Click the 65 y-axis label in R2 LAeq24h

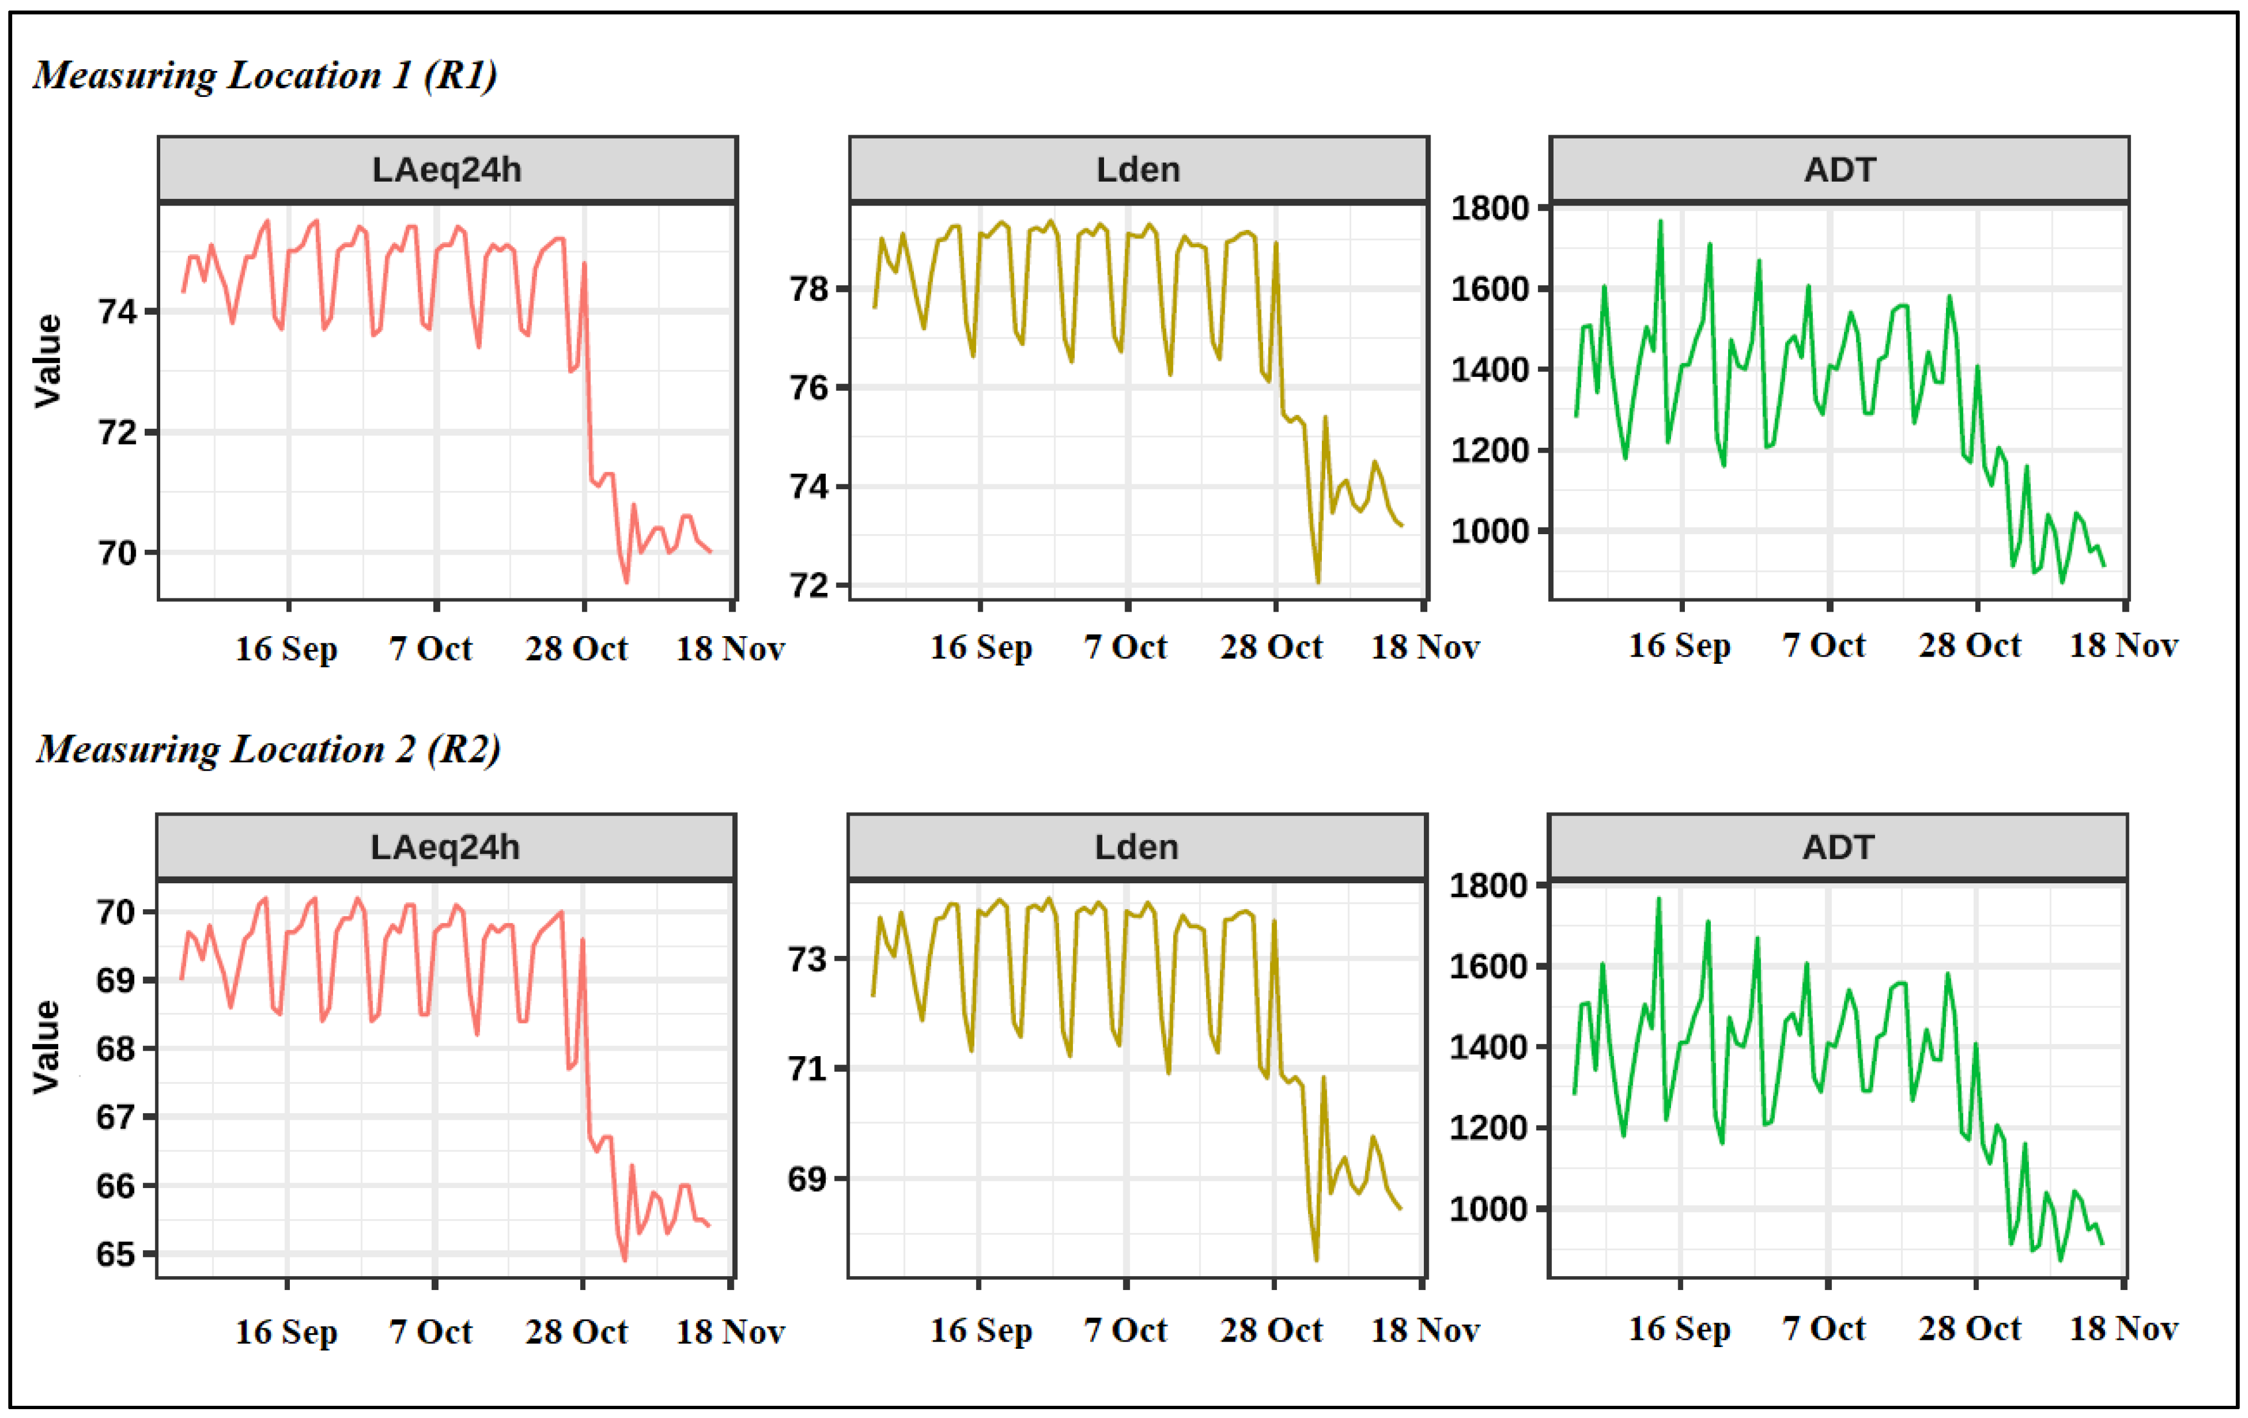click(116, 1253)
